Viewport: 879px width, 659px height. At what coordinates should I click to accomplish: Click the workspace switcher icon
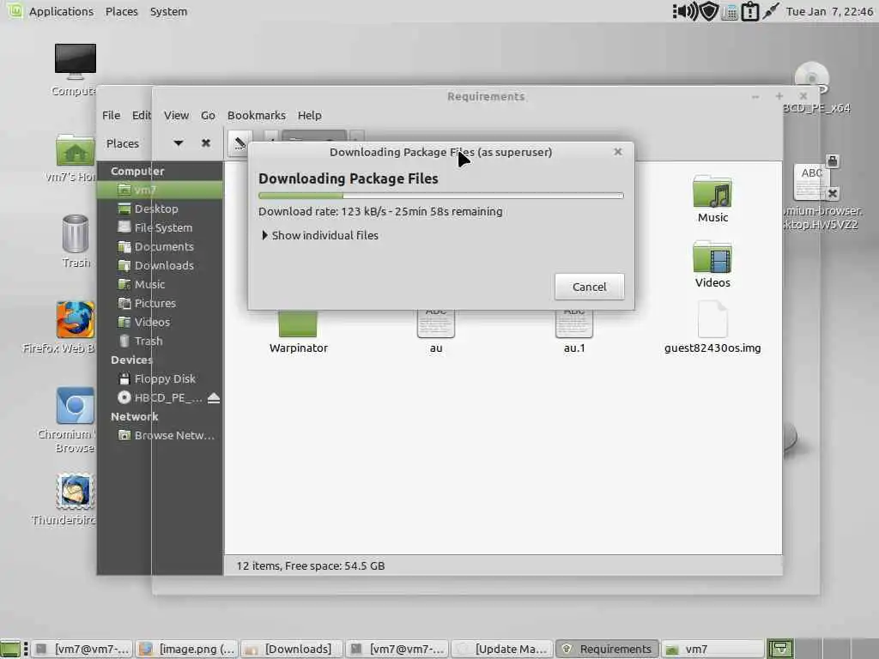pyautogui.click(x=779, y=649)
